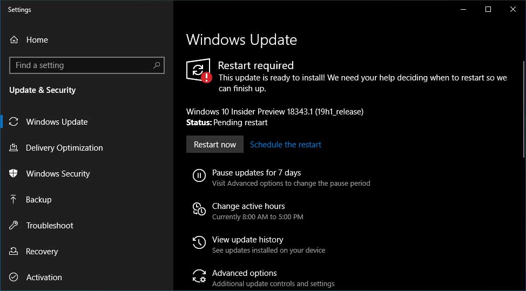This screenshot has height=291, width=526.
Task: Open Advanced options for updates
Action: click(244, 273)
